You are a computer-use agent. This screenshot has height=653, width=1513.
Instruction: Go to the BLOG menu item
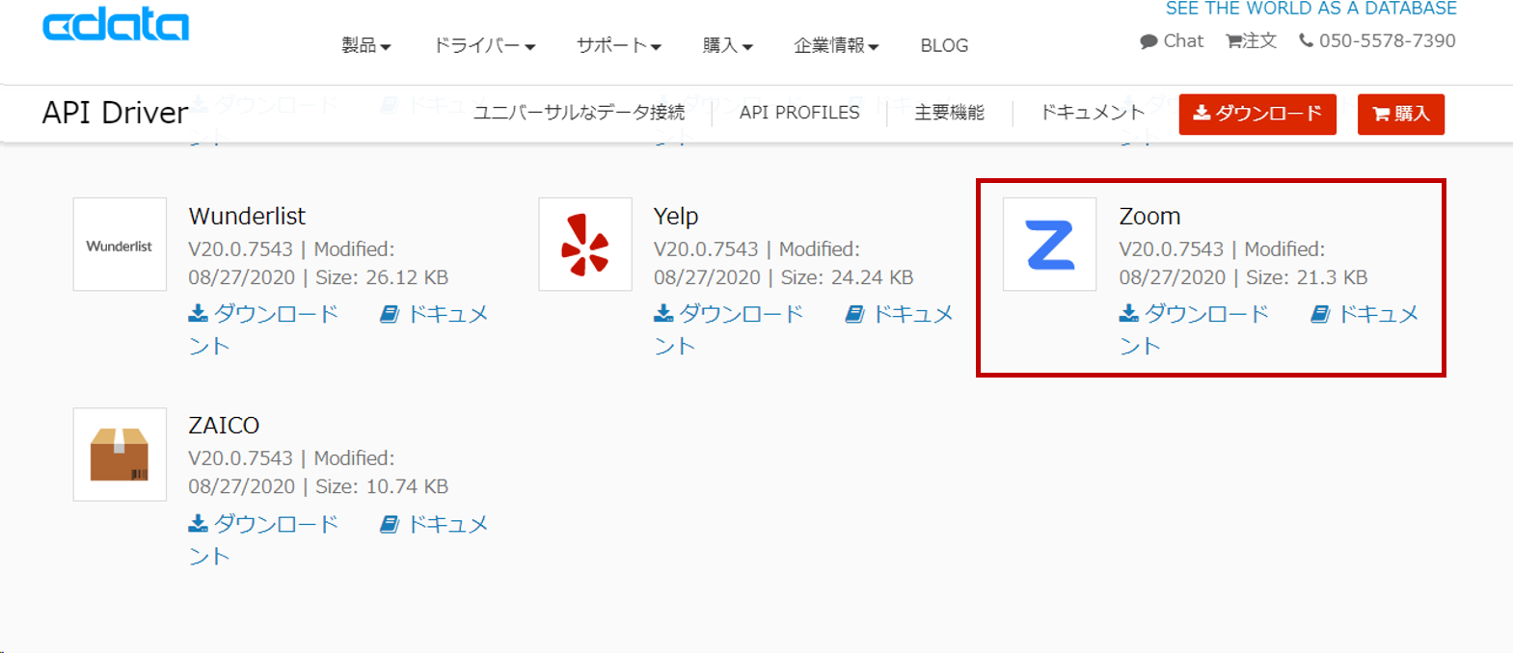click(944, 45)
